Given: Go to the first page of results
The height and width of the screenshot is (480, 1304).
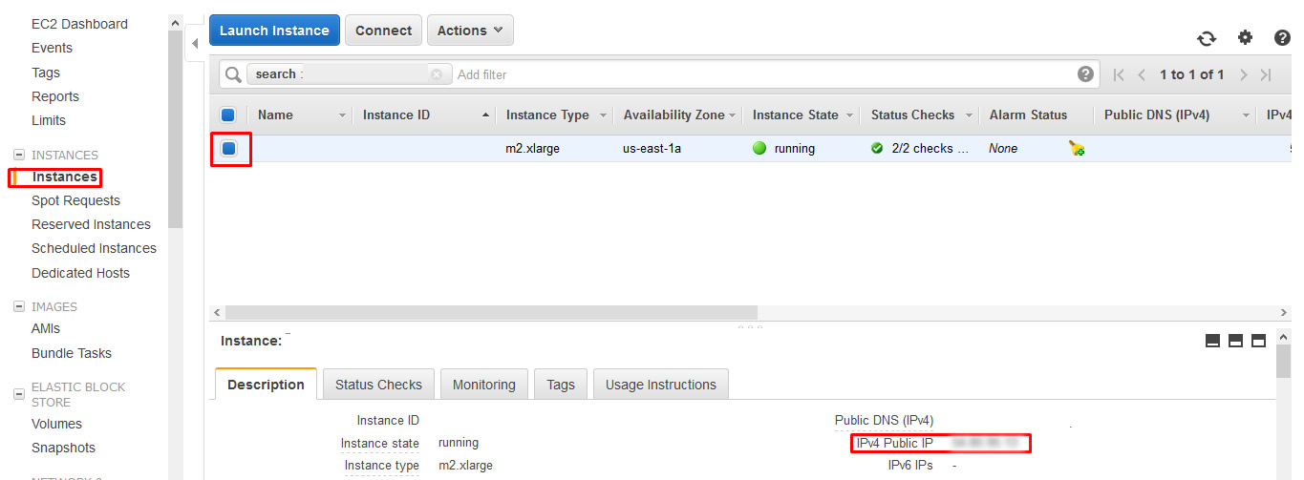Looking at the screenshot, I should pos(1119,74).
